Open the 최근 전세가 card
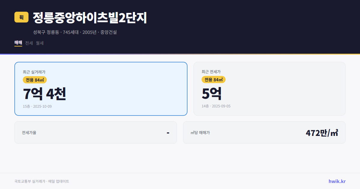 [x=269, y=88]
